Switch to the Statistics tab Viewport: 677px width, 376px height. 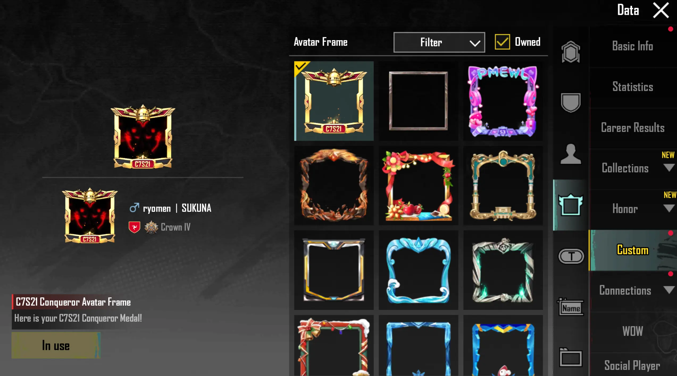[633, 87]
